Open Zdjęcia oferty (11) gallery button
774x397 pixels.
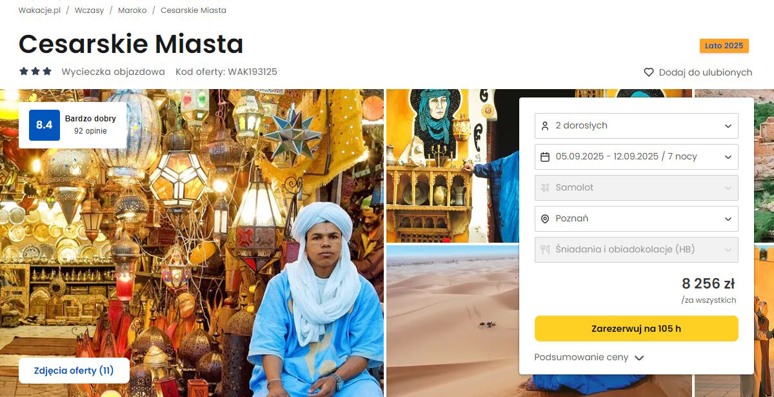pos(74,371)
